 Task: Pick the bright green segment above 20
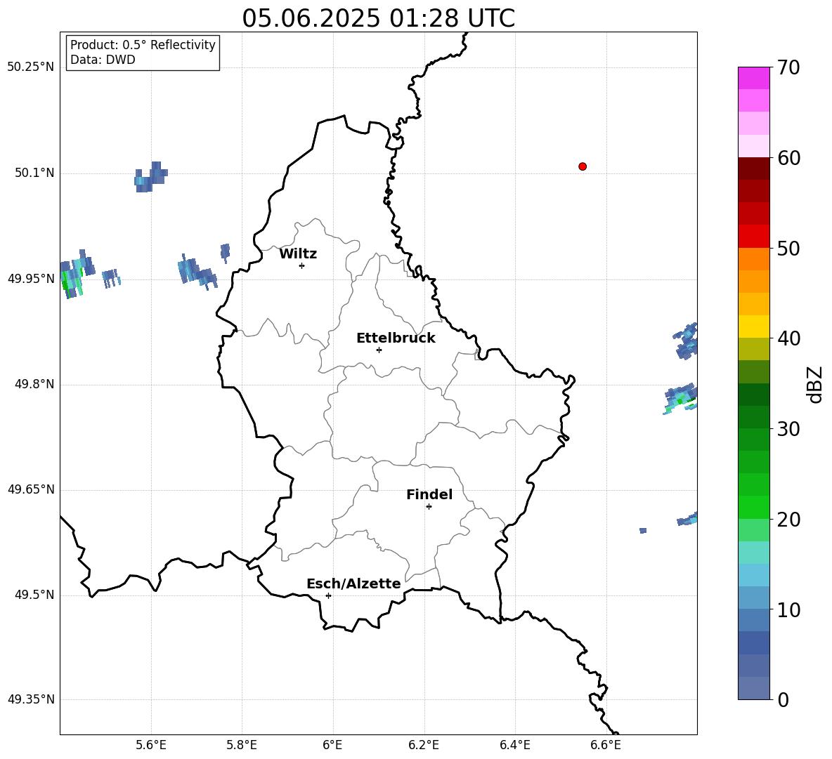(753, 507)
